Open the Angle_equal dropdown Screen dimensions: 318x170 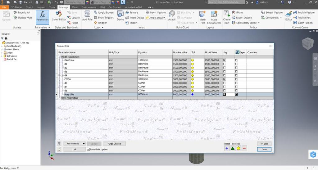[164, 18]
